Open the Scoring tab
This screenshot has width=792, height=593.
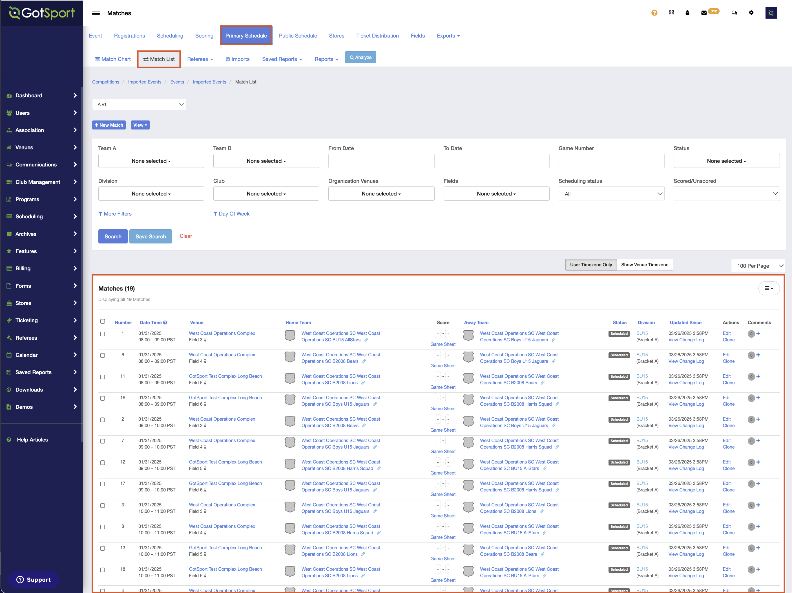point(204,36)
